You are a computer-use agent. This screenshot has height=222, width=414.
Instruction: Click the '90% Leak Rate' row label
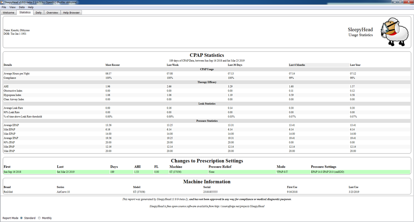tap(11, 112)
